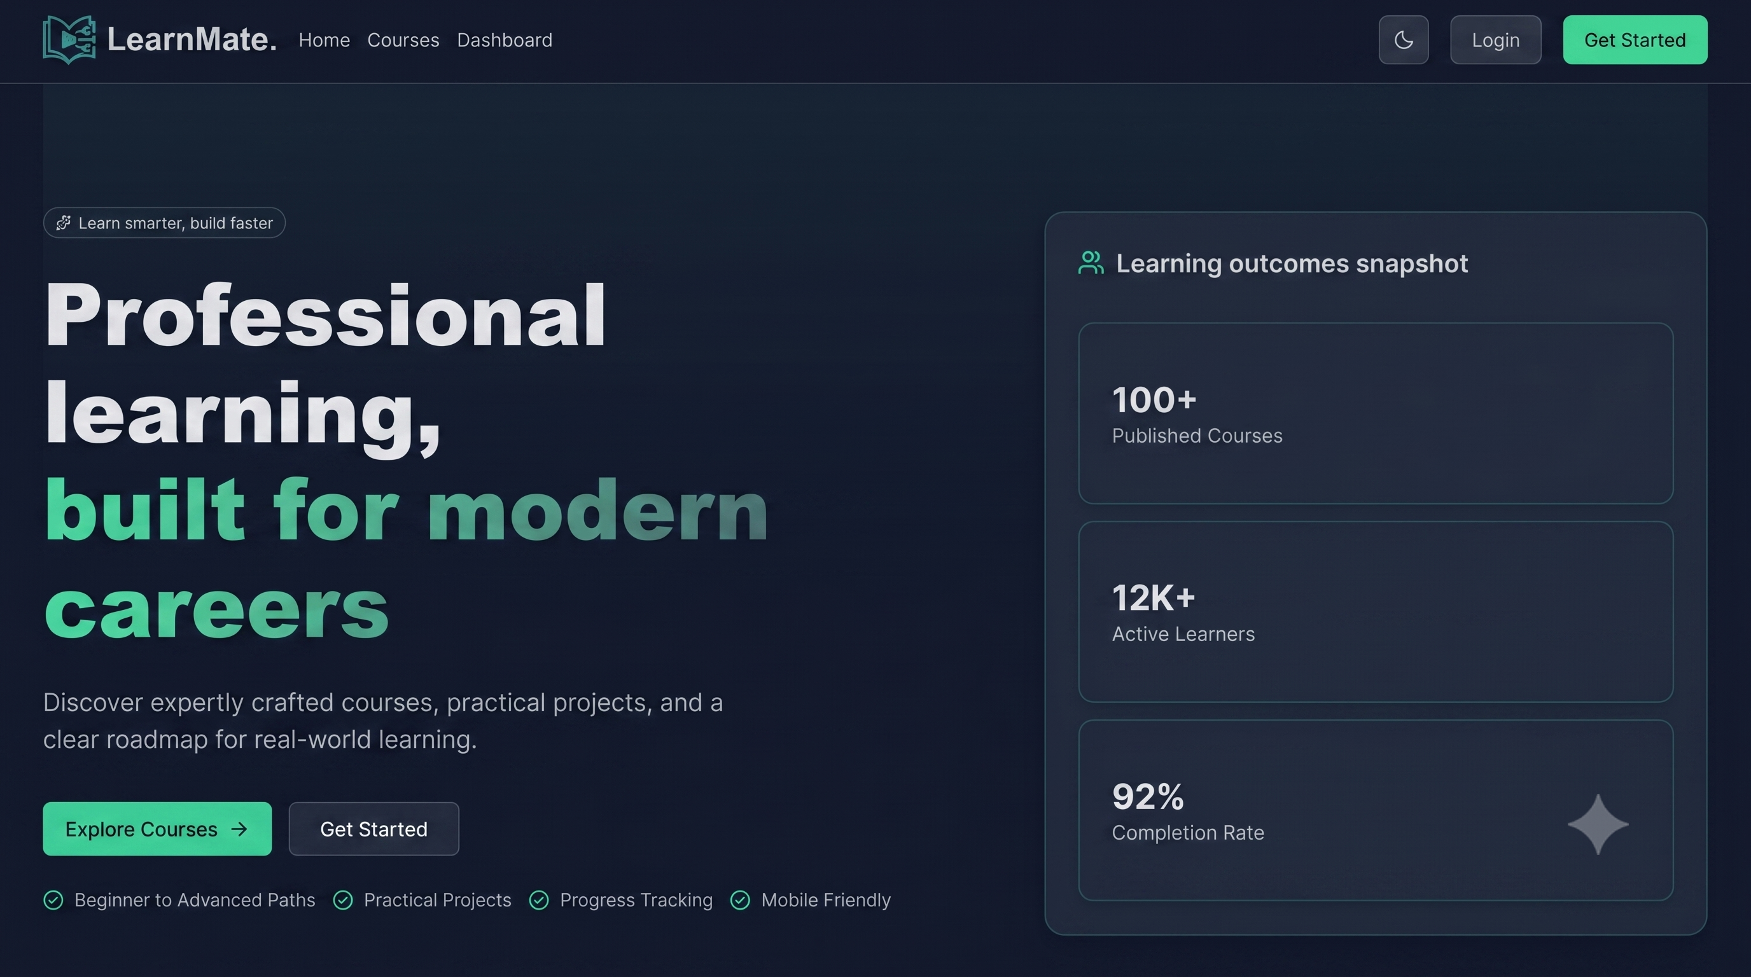Click the Beginner to Advanced Paths text
Viewport: 1751px width, 977px height.
tap(195, 900)
